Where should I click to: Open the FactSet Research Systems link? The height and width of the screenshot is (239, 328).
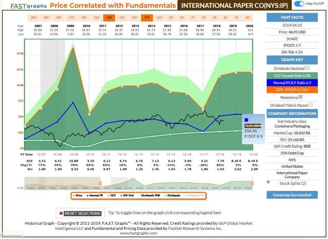[x=195, y=228]
